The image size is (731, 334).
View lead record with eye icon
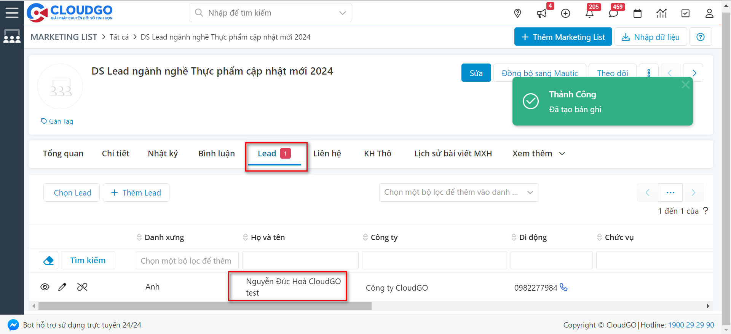point(45,287)
